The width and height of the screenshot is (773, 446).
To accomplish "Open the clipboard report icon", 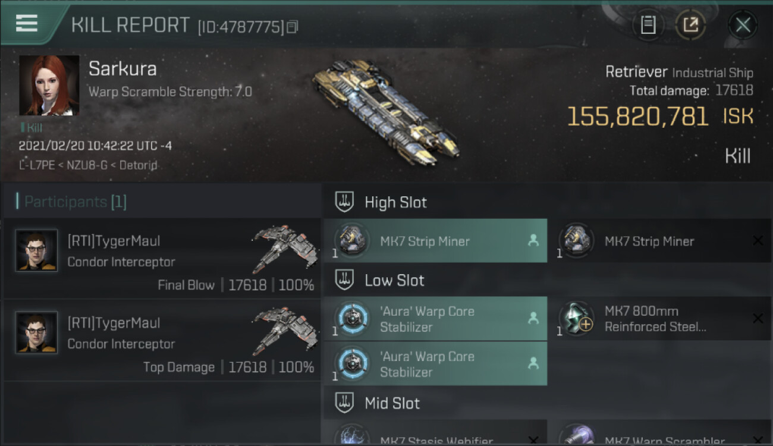I will point(648,25).
